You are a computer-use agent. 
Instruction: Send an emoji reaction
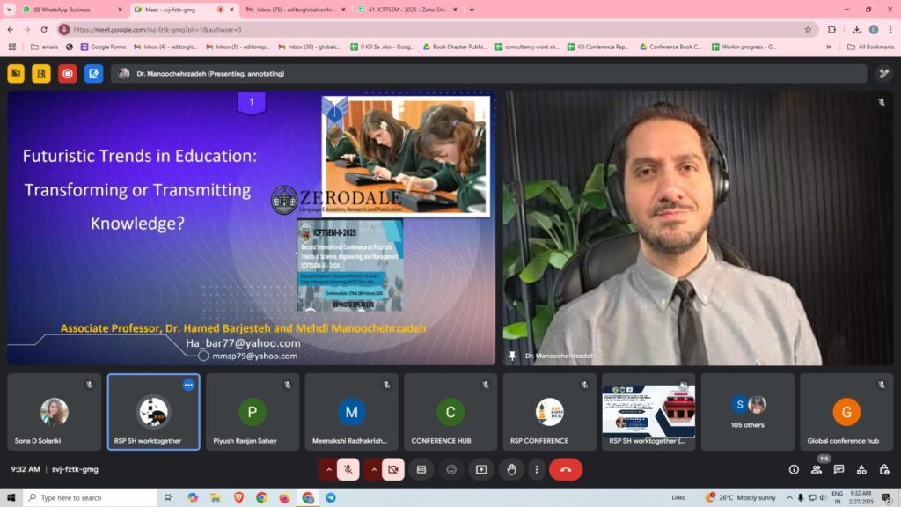(451, 469)
